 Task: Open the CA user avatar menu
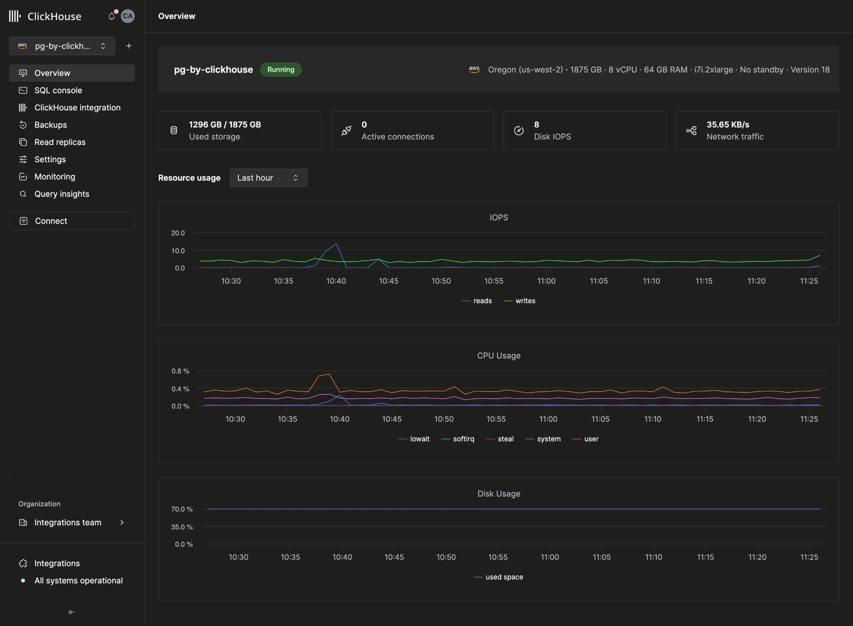pos(128,16)
